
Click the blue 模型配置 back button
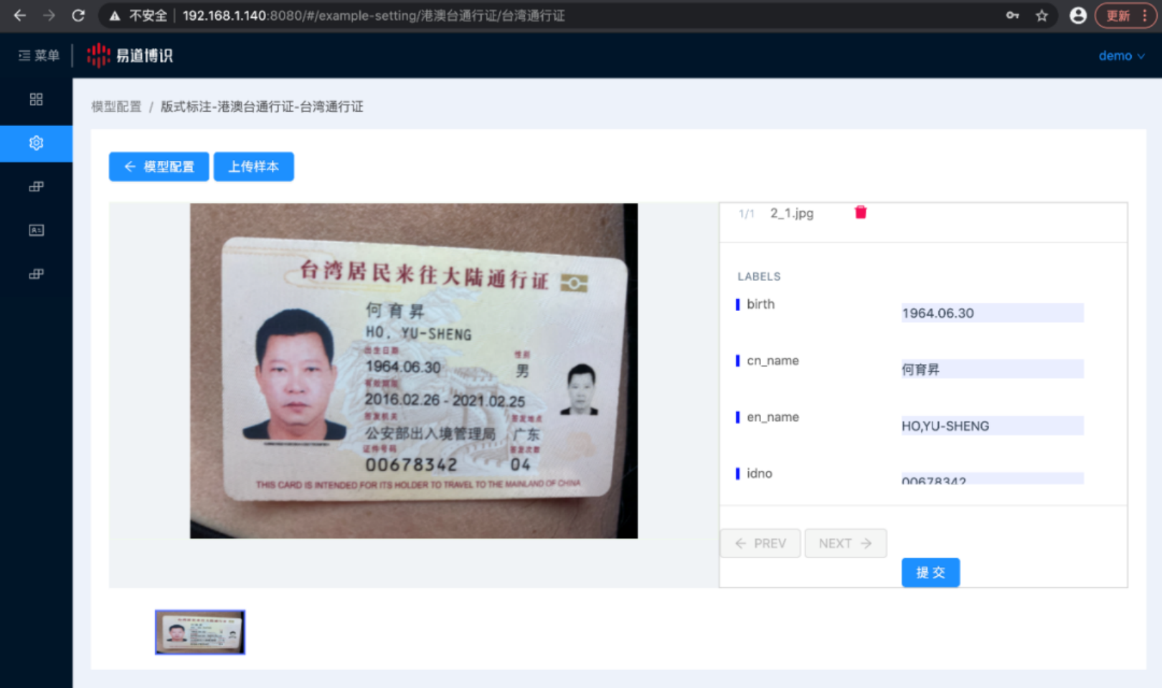click(159, 167)
